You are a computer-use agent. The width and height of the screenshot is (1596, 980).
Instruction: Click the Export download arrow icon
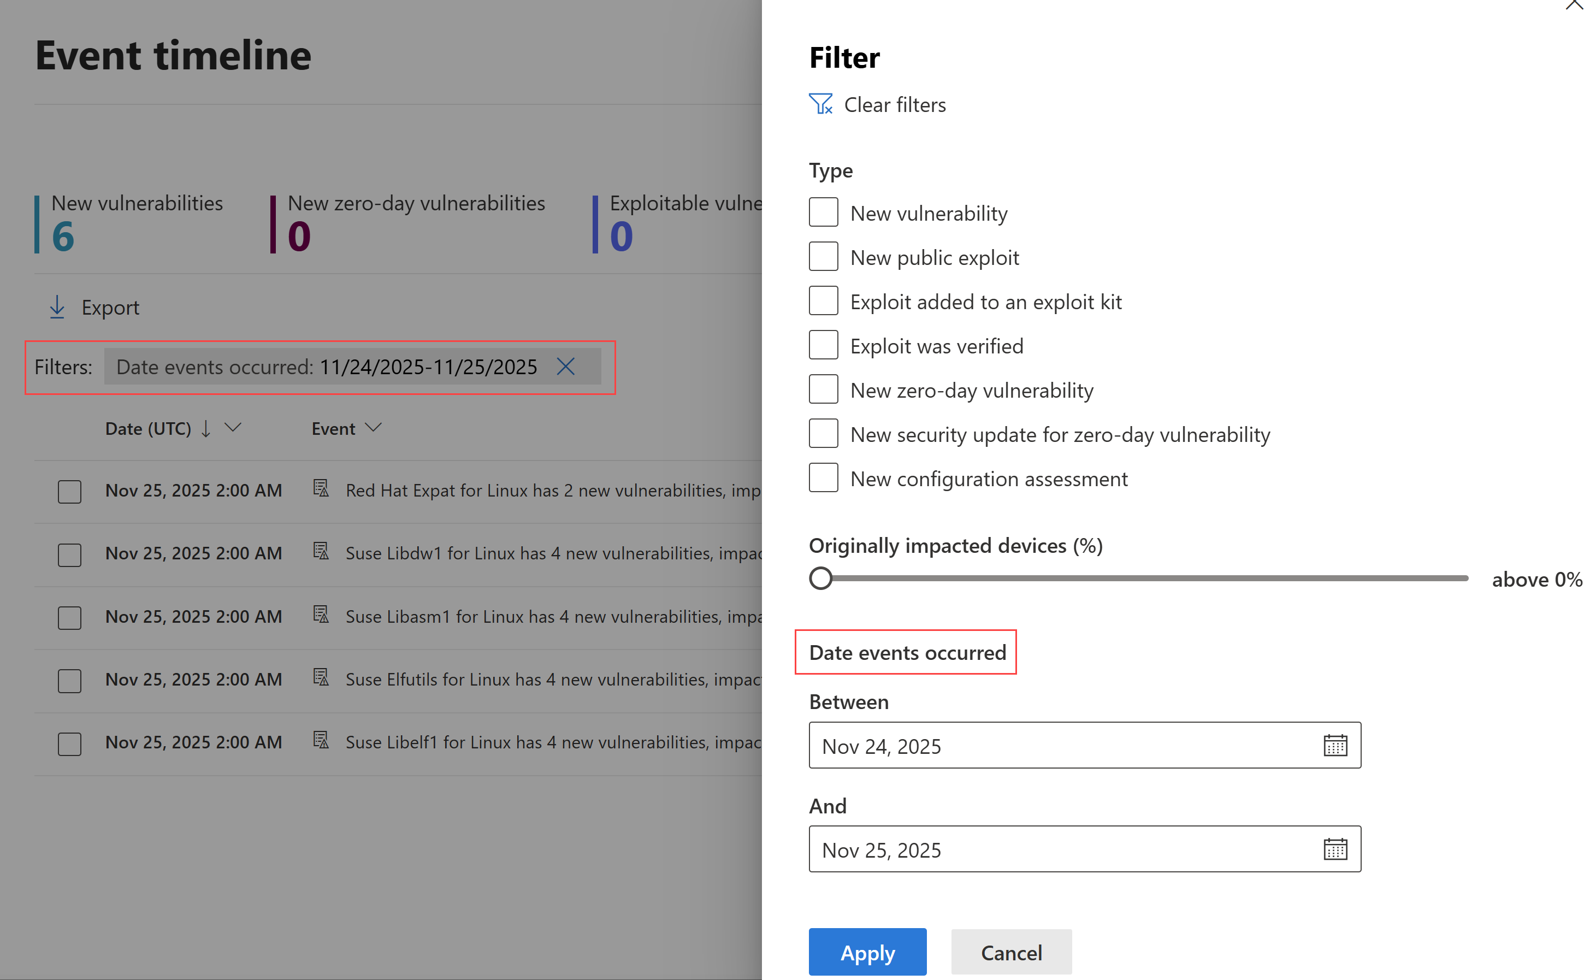click(x=57, y=307)
